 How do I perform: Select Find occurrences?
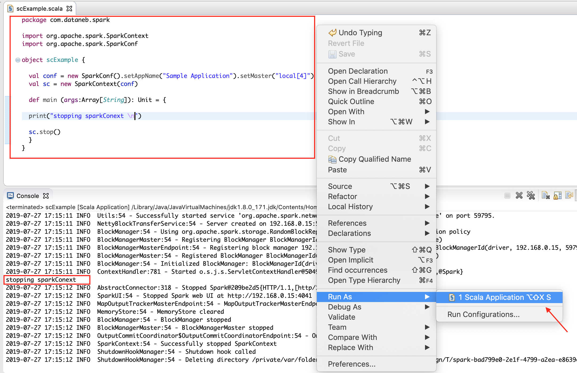376,270
